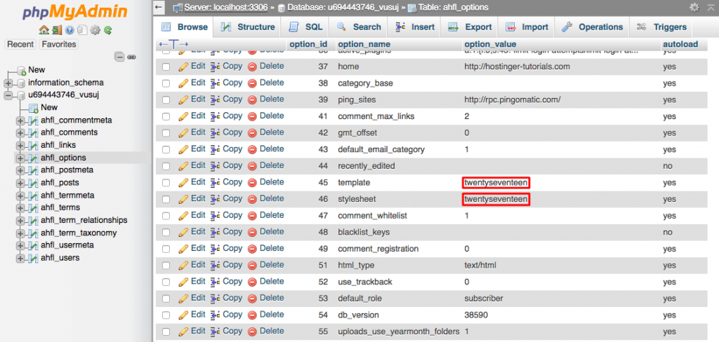Click pencil Edit icon for template row
Screen dimensions: 719x342
click(x=183, y=182)
